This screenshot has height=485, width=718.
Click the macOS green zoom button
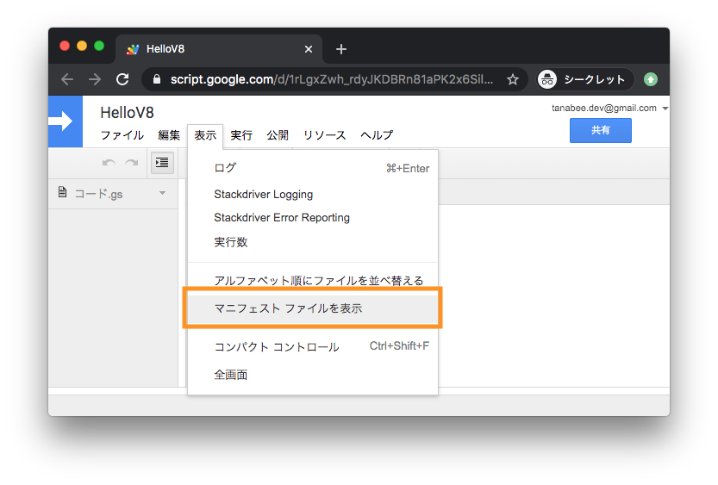pos(99,46)
